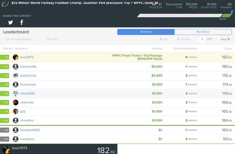Click score 176.30 for paulyshorts
This screenshot has height=154, width=235.
point(227,76)
